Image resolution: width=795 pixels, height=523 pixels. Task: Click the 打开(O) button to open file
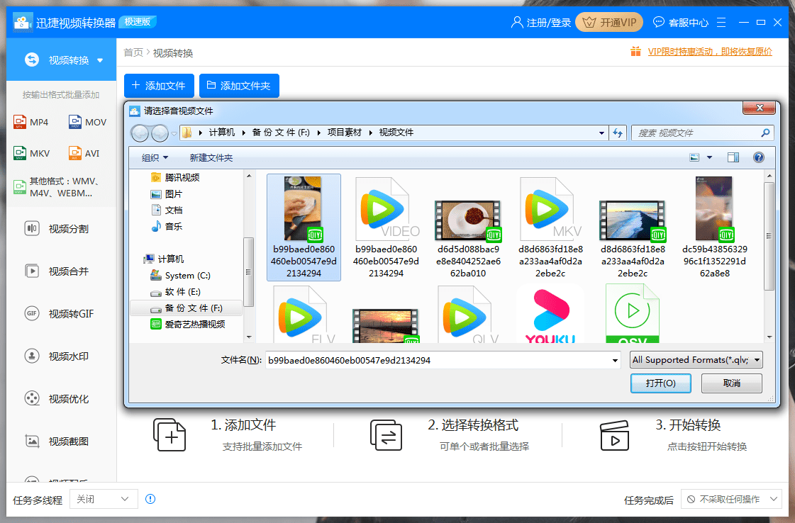660,383
